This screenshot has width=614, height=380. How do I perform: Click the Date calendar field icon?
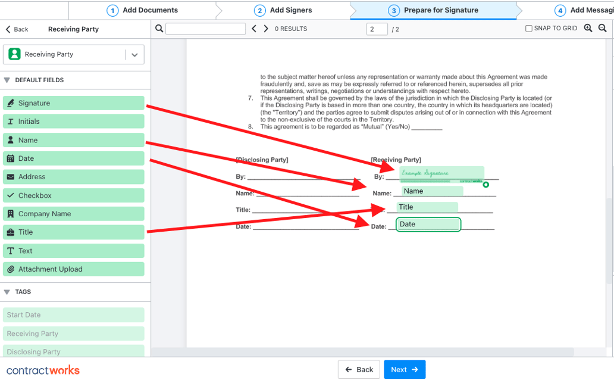[x=10, y=158]
